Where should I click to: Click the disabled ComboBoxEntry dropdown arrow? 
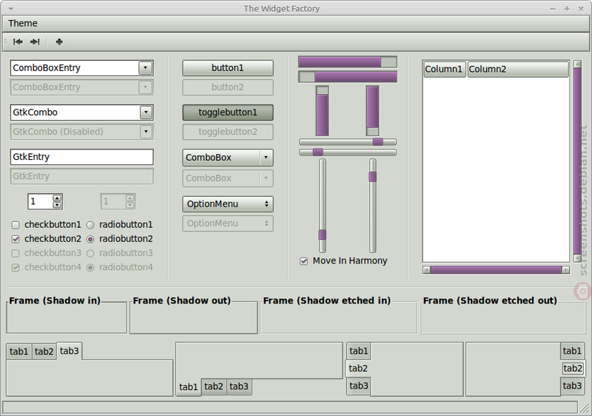click(145, 87)
